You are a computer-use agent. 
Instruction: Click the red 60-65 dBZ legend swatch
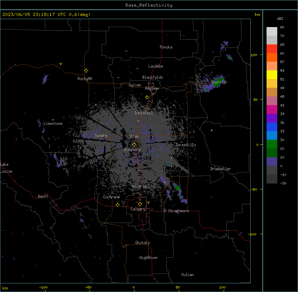(272, 49)
